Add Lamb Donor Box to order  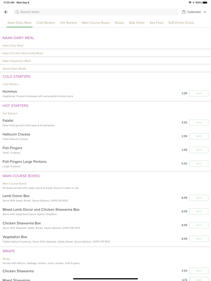199,198
